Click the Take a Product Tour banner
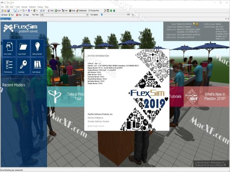 click(66, 97)
